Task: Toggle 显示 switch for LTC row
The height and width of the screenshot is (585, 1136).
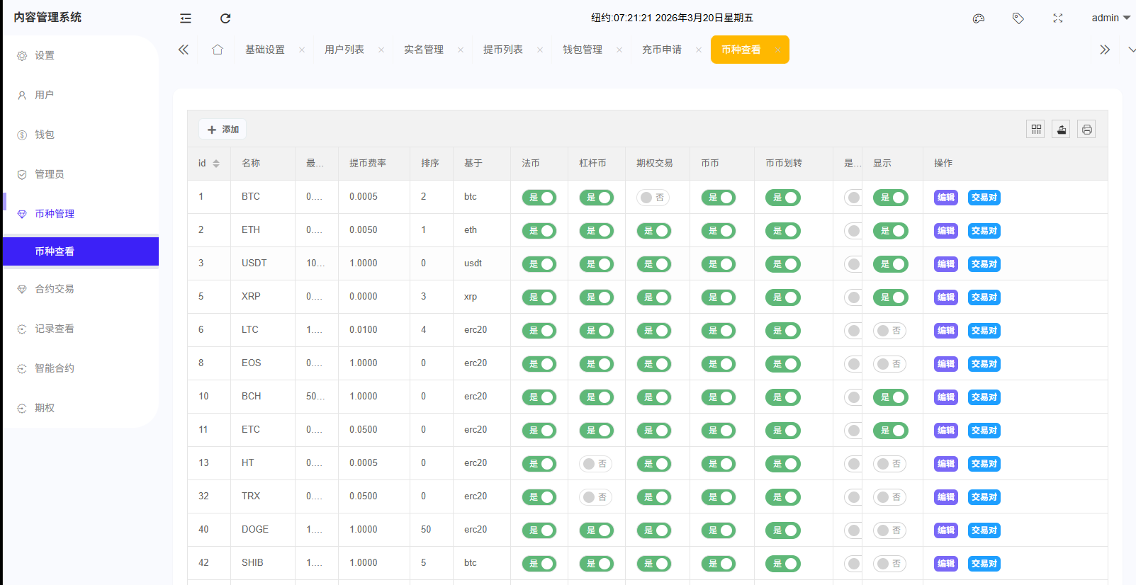Action: coord(889,331)
